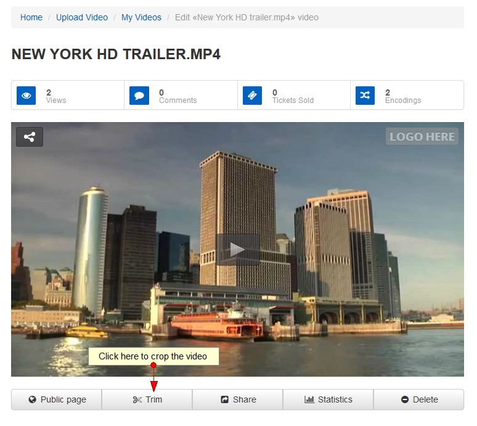Click the Share button below the video
Screen dimensions: 477x426
coord(238,400)
